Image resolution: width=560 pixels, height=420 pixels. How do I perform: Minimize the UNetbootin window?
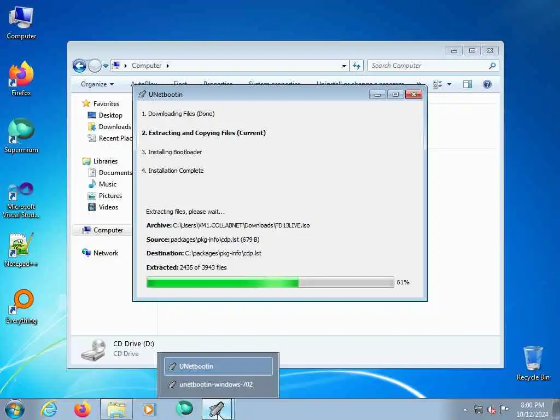click(x=377, y=94)
